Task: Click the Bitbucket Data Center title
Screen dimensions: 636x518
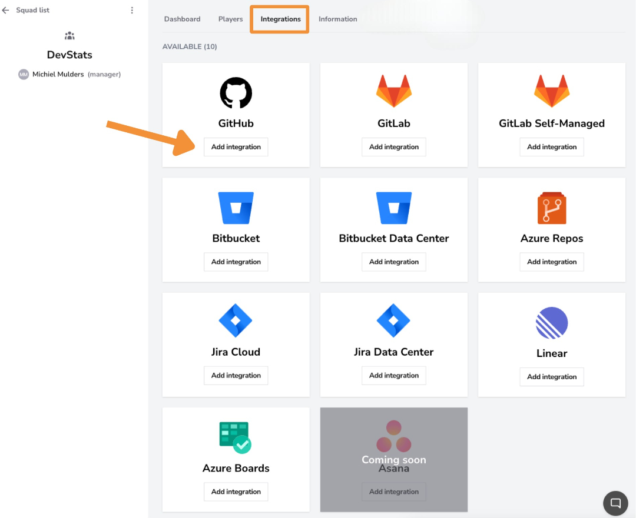Action: tap(394, 239)
